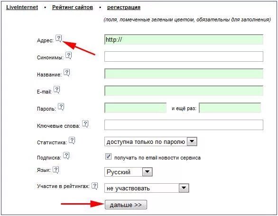Focus the Название input field
This screenshot has height=216, width=278.
184,74
